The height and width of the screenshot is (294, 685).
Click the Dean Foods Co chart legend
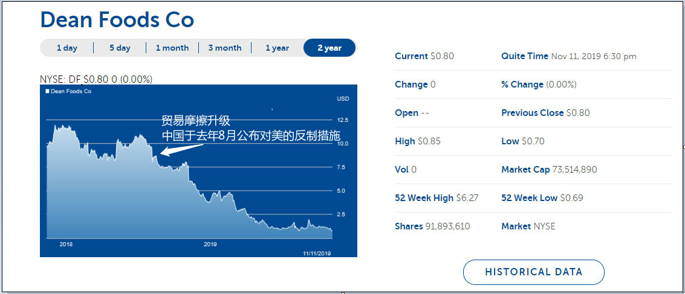click(x=68, y=92)
